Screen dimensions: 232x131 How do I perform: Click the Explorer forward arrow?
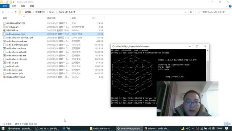(x=8, y=12)
